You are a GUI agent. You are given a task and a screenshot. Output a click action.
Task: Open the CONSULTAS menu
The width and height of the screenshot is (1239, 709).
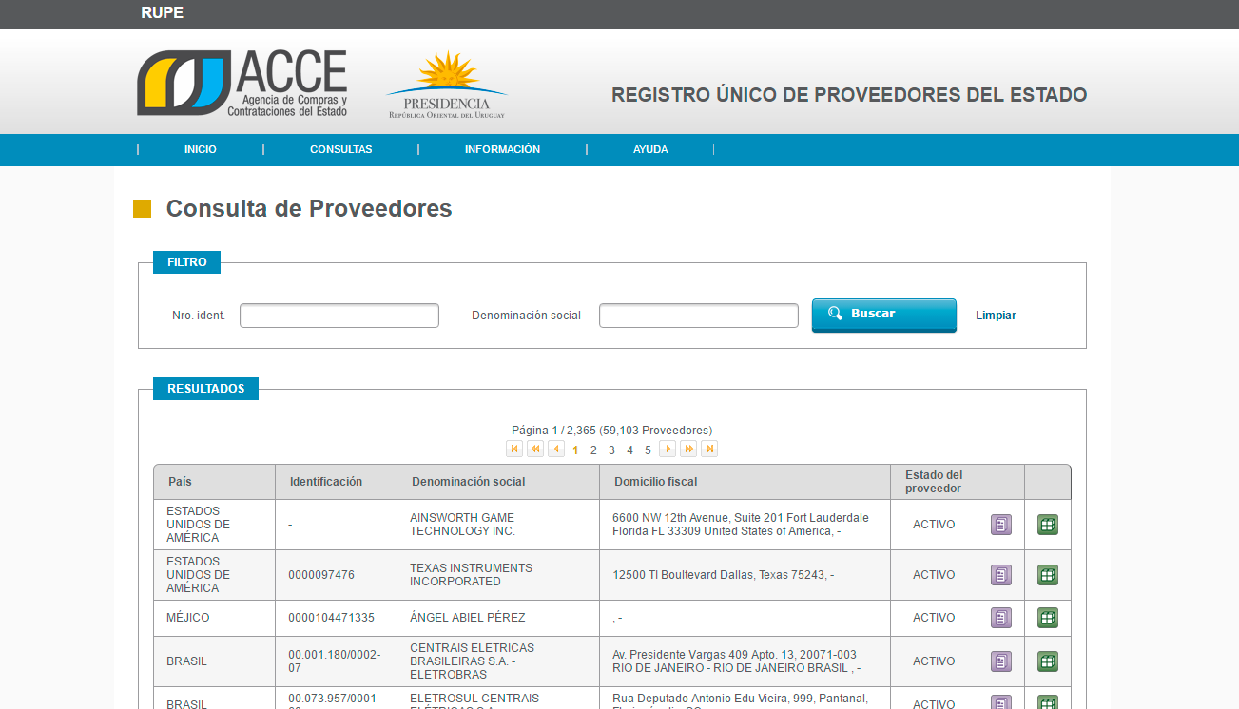point(340,149)
